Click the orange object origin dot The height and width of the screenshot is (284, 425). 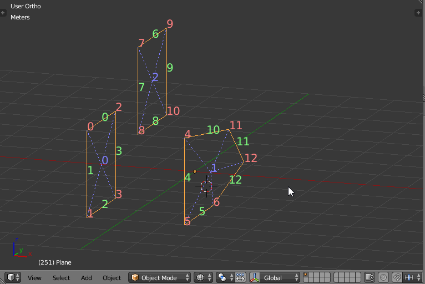(195, 171)
